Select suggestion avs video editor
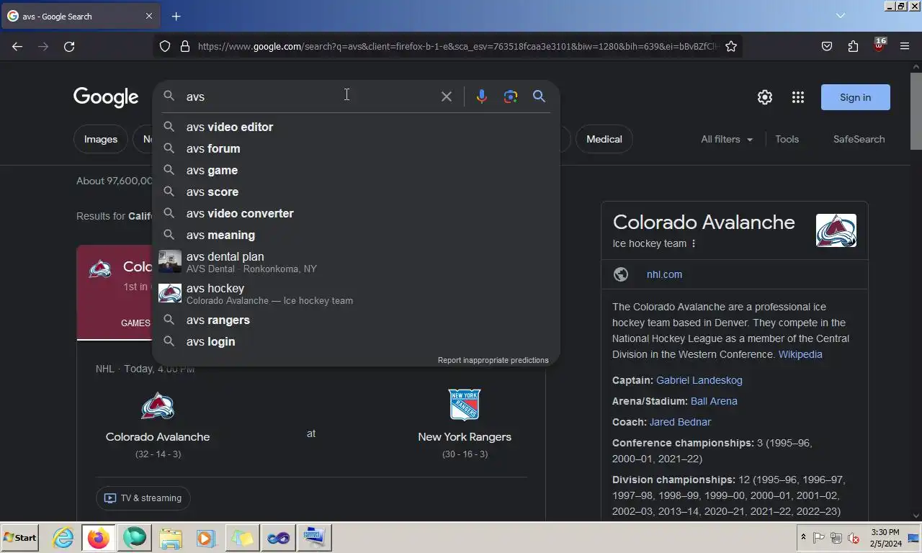 (356, 127)
